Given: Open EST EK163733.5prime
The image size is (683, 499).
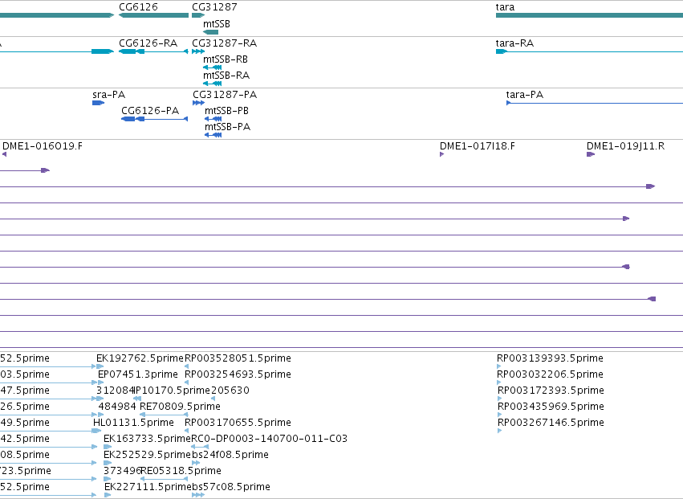Looking at the screenshot, I should click(x=147, y=439).
